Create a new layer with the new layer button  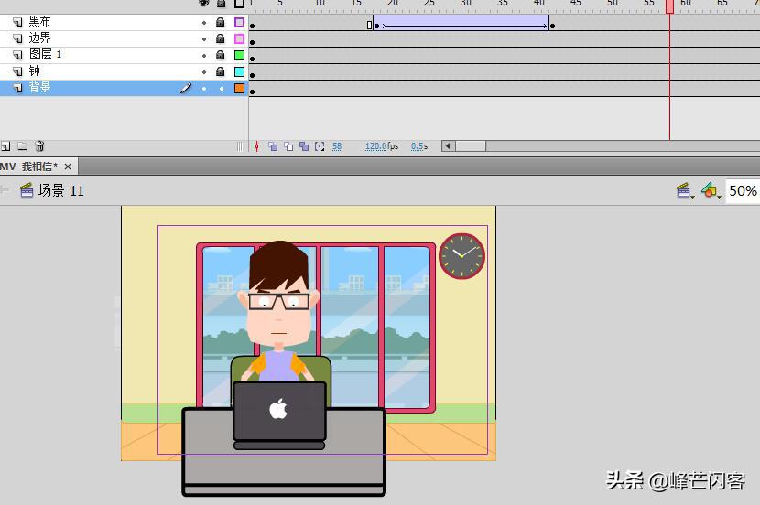5,146
